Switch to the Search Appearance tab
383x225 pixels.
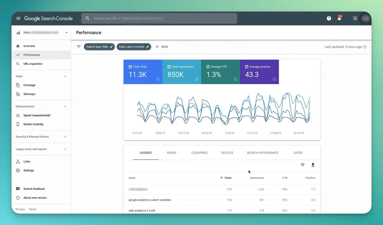[x=262, y=153]
